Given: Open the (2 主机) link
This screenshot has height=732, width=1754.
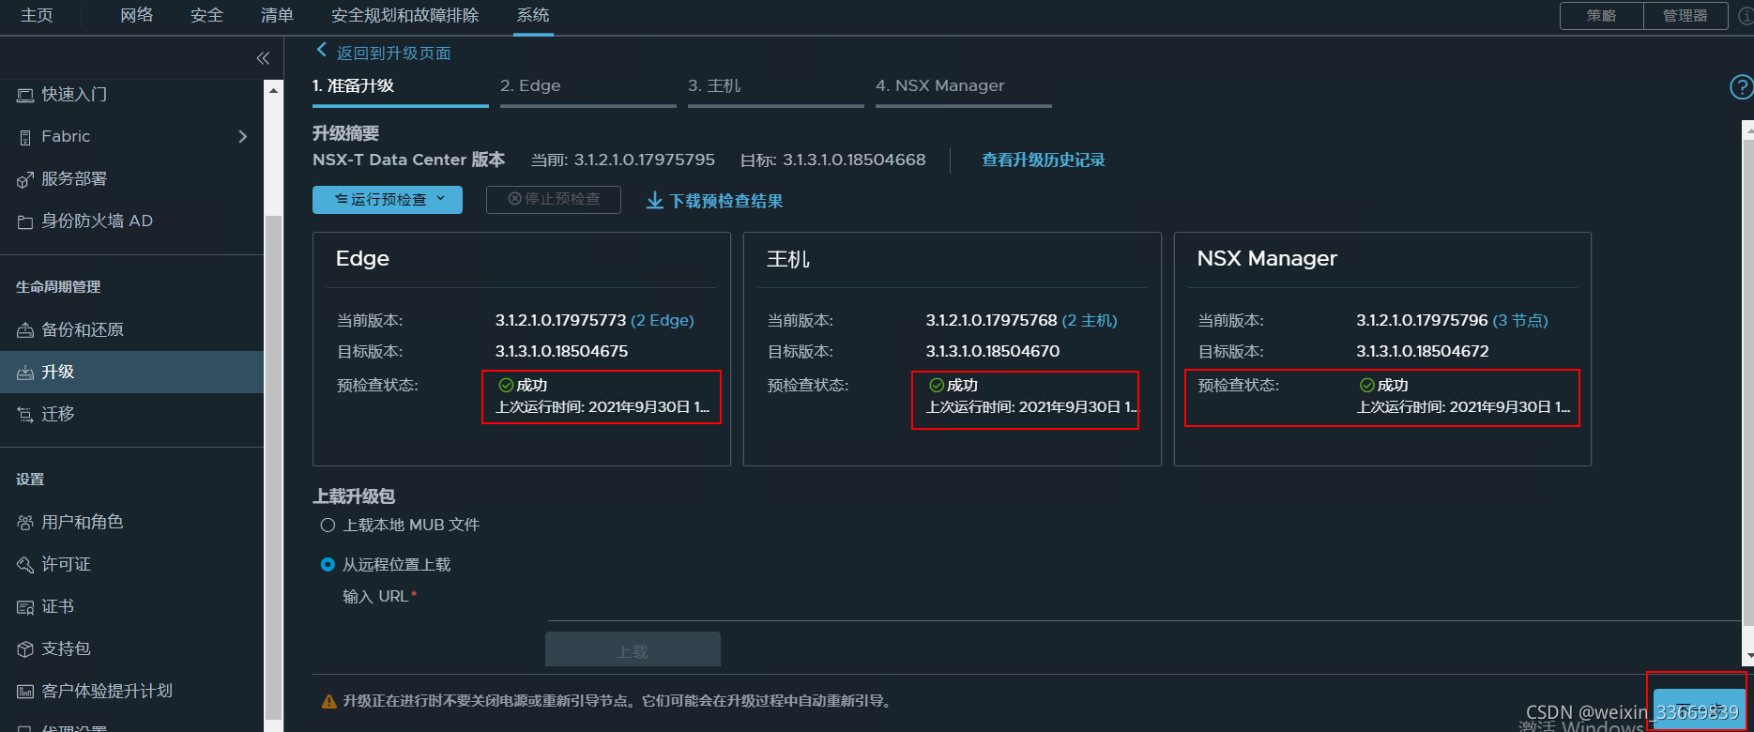Looking at the screenshot, I should pos(1090,321).
